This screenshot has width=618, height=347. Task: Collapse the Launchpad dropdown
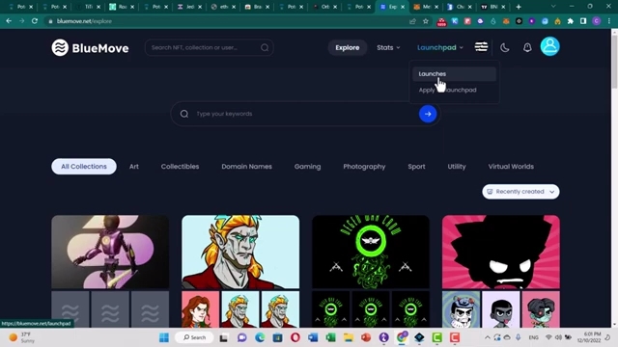(x=440, y=47)
